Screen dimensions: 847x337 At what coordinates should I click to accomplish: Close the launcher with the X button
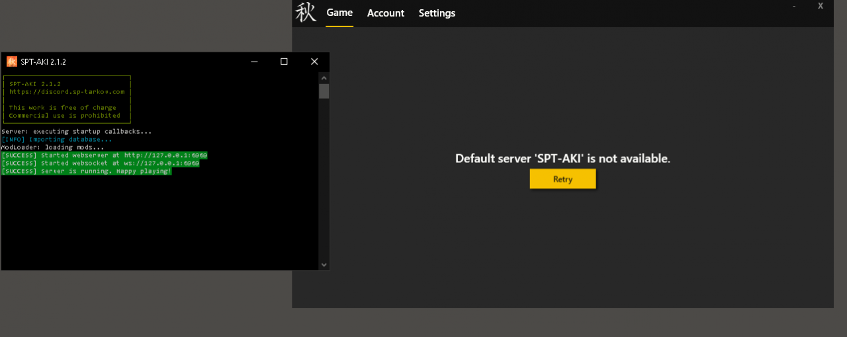(x=821, y=6)
